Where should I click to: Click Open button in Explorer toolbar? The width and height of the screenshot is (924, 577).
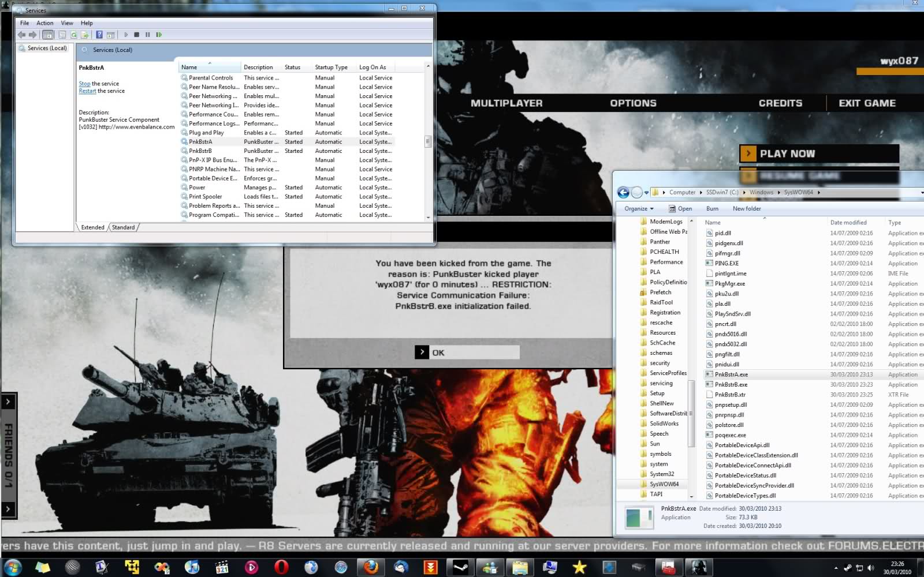click(680, 209)
